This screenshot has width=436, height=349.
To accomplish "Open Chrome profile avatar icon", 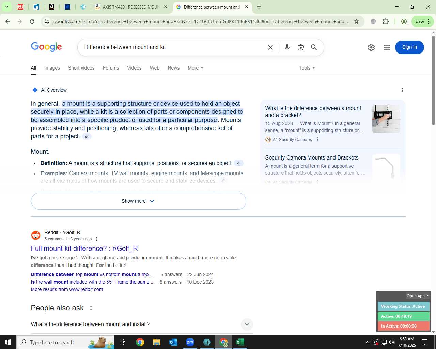I will coord(404,21).
